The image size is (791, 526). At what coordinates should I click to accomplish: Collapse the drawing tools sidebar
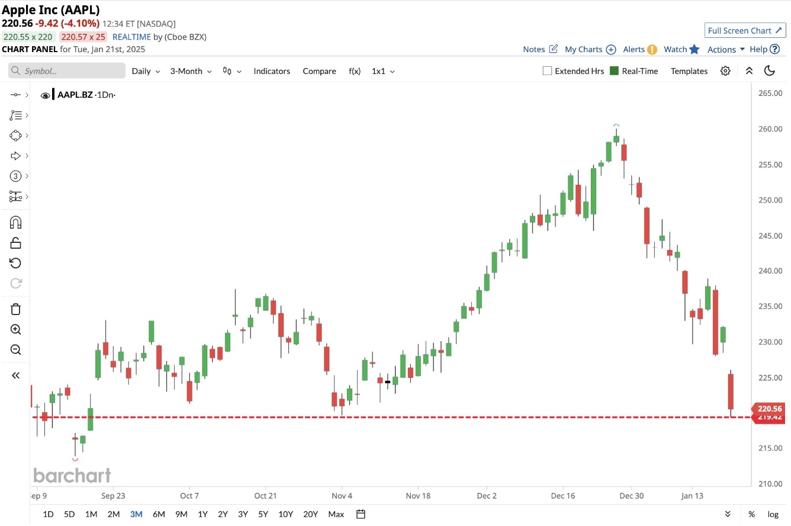pos(15,375)
